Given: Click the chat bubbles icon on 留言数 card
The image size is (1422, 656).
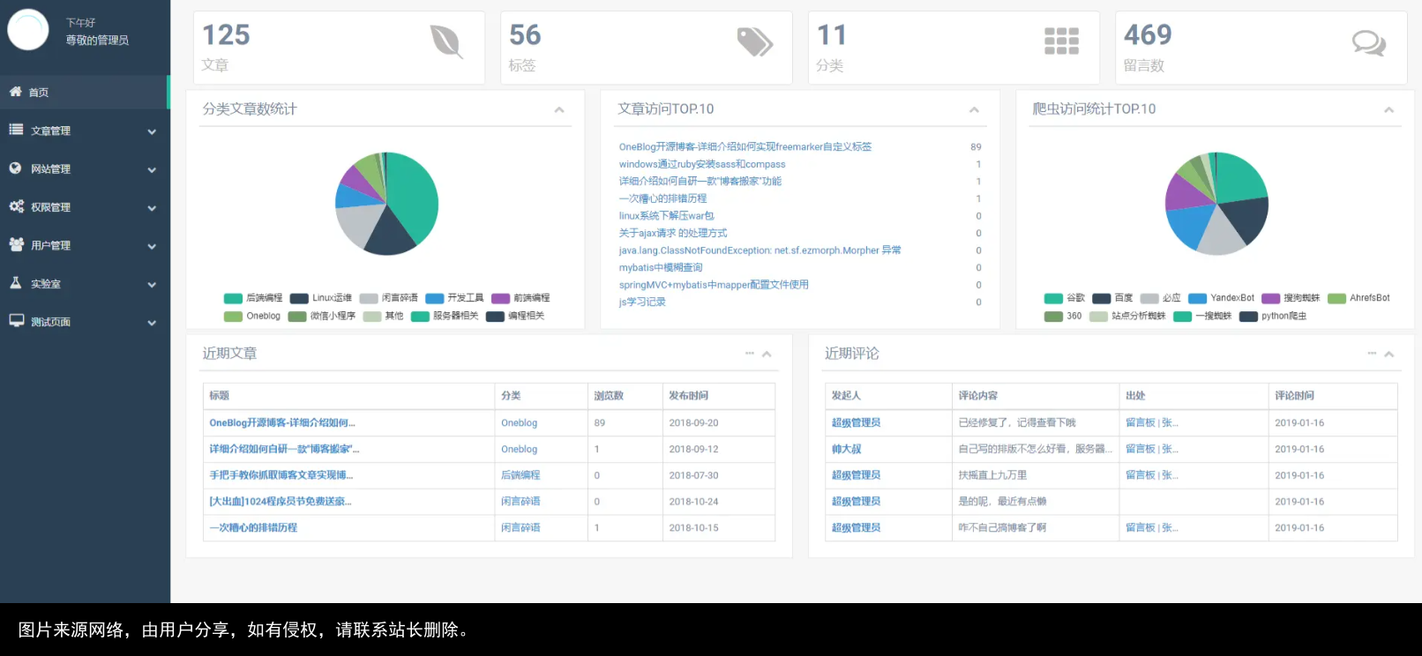Looking at the screenshot, I should pos(1369,42).
